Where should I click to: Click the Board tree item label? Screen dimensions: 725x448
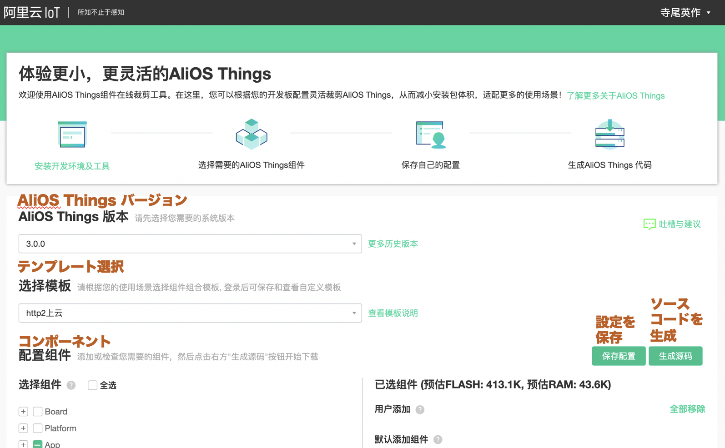(56, 412)
